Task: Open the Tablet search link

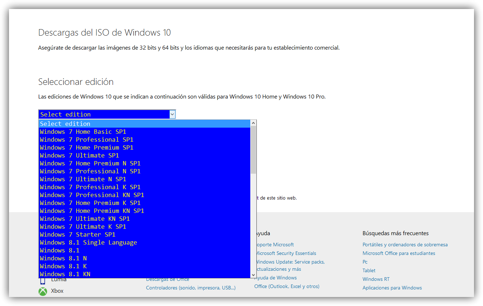Action: 369,270
